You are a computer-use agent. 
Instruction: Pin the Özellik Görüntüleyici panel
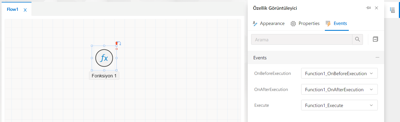pos(368,8)
